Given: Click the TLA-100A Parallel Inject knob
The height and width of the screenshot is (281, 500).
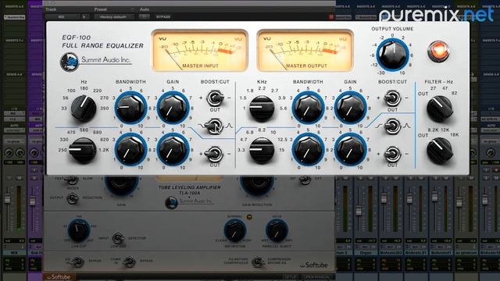Looking at the screenshot, I should [277, 230].
